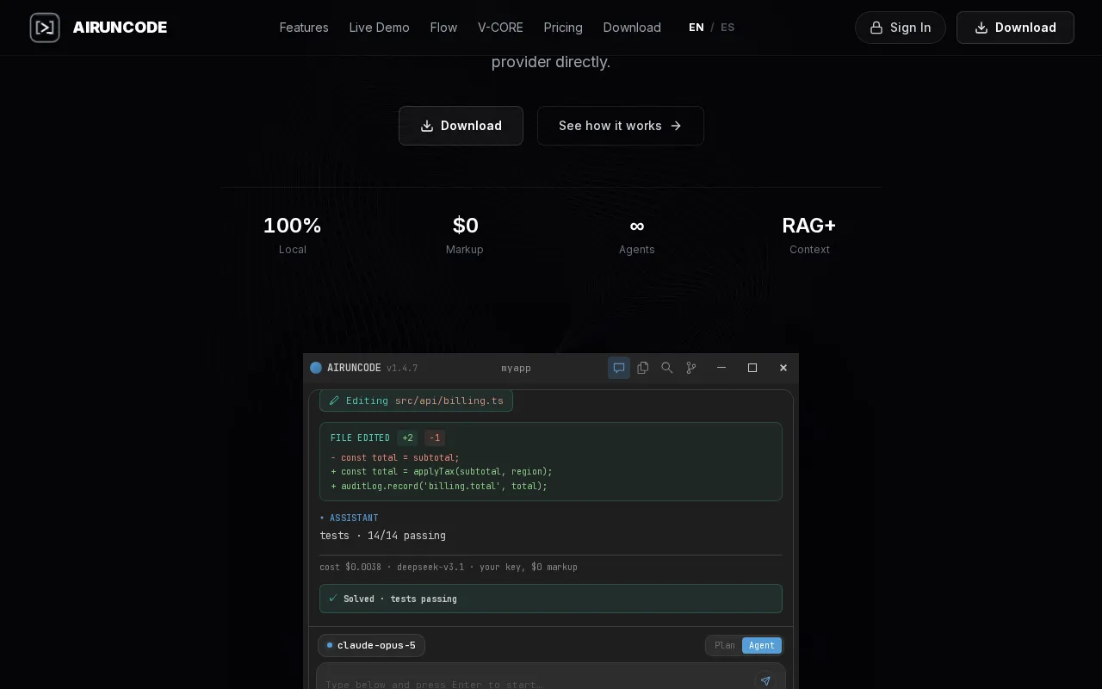
Task: Click the Editing src/api/billing.ts chip
Action: click(x=416, y=400)
